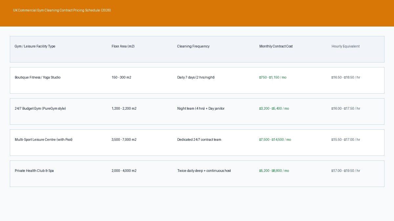
Task: Select the "Hourly Equivalent" column header
Action: [x=345, y=46]
